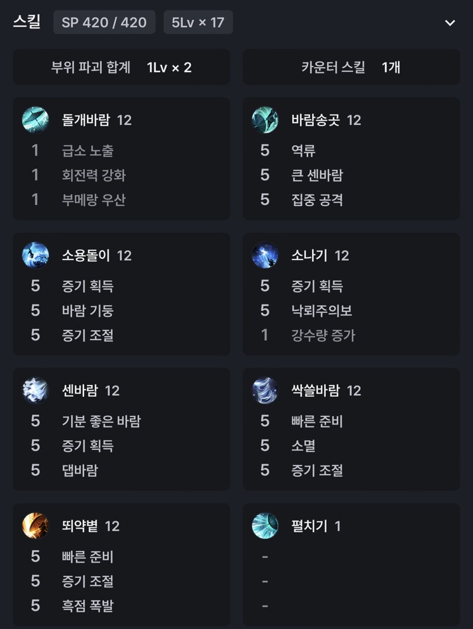
Task: Open the 센바람 skill icon
Action: tap(35, 390)
